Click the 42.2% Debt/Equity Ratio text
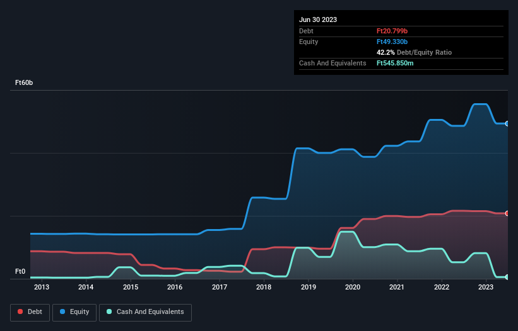518x331 pixels. tap(415, 52)
